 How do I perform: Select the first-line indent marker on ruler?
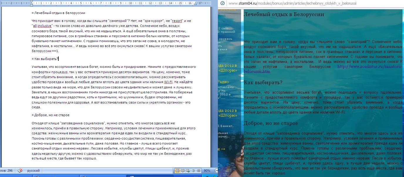(32, 2)
